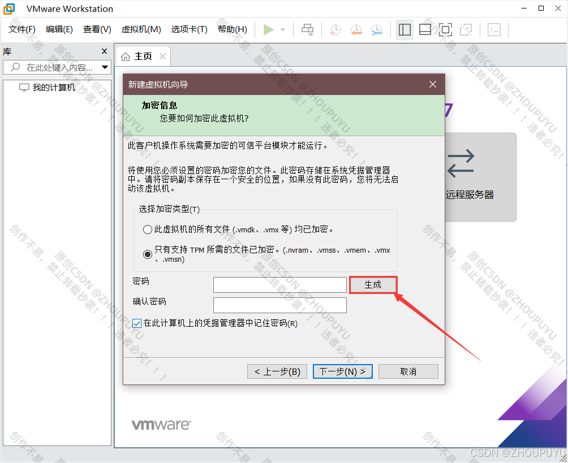Screen dimensions: 568x463
Task: Open the power options dropdown arrow
Action: point(283,30)
